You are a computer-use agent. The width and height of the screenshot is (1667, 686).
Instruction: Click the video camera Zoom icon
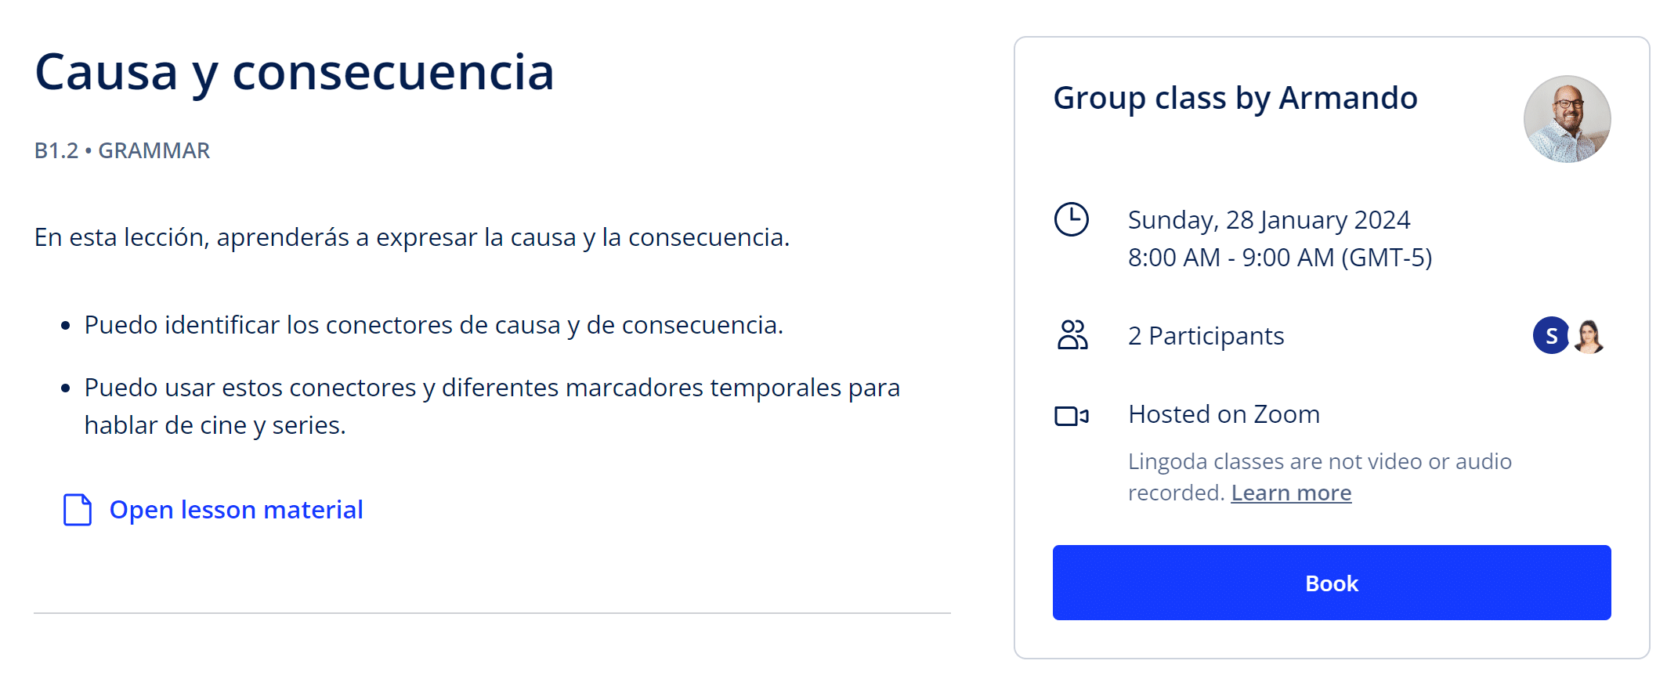click(x=1071, y=415)
